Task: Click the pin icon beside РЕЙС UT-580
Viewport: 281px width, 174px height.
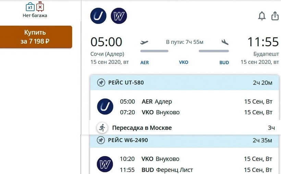Action: (101, 83)
